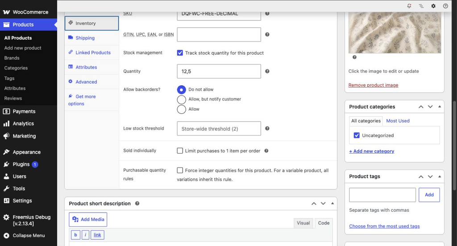
Task: Move Product tags panel down
Action: click(430, 177)
